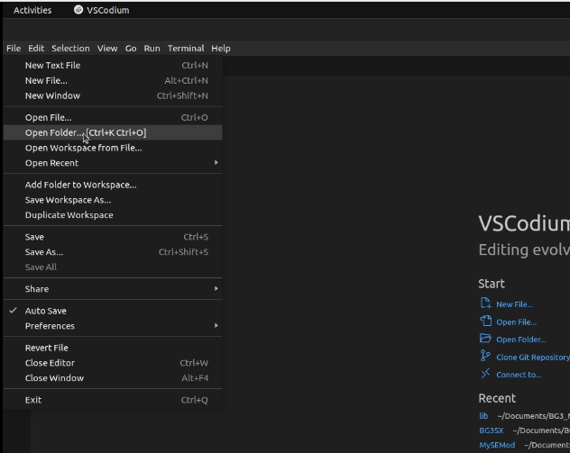Image resolution: width=570 pixels, height=453 pixels.
Task: Choose Open File... menu entry
Action: (113, 118)
